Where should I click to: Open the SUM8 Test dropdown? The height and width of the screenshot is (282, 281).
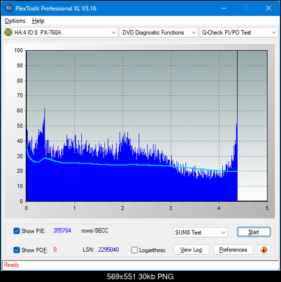click(201, 232)
